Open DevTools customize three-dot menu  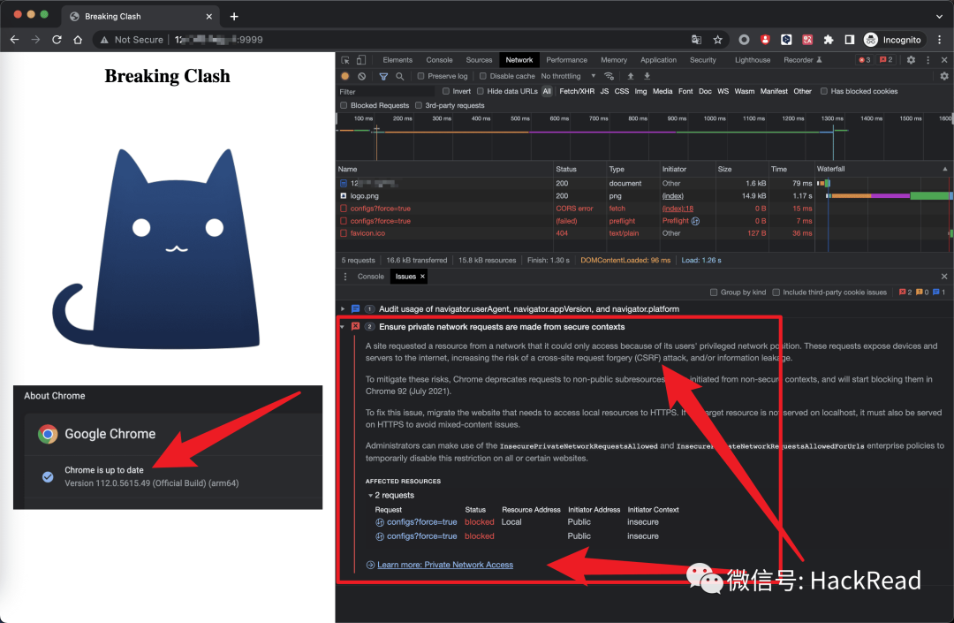(927, 60)
